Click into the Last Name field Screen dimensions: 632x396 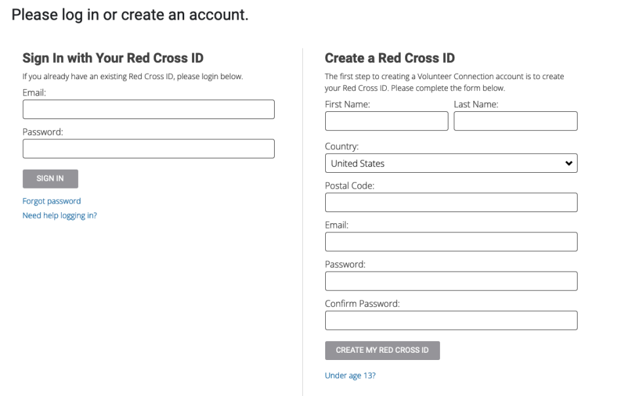click(515, 121)
